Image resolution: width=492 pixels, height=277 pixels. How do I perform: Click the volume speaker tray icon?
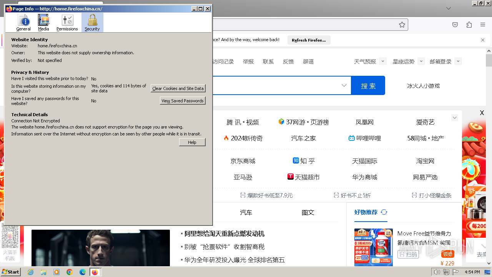(437, 272)
